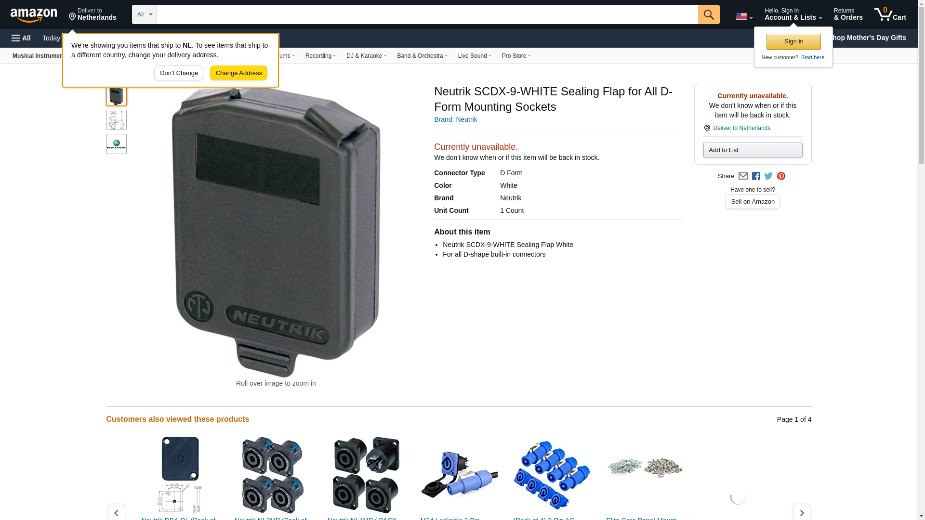
Task: Share via email envelope icon
Action: tap(743, 176)
